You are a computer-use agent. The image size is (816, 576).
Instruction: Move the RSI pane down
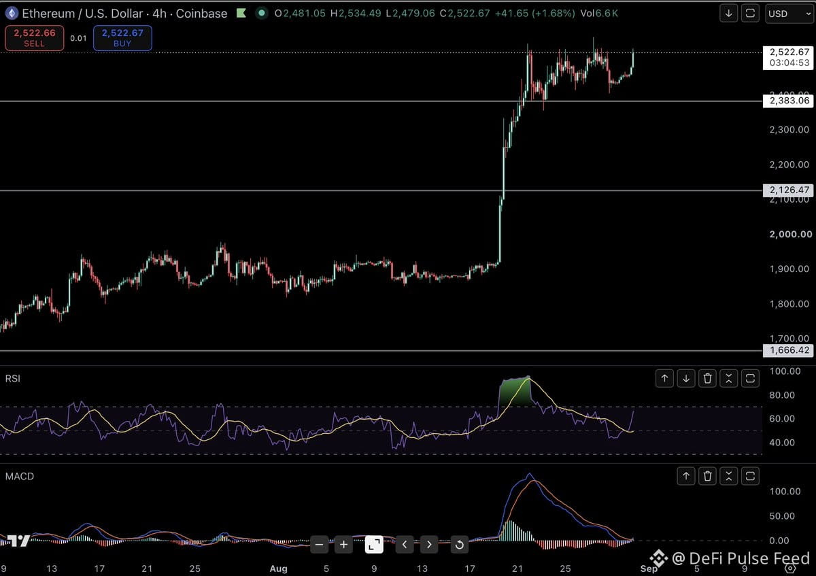pos(686,379)
